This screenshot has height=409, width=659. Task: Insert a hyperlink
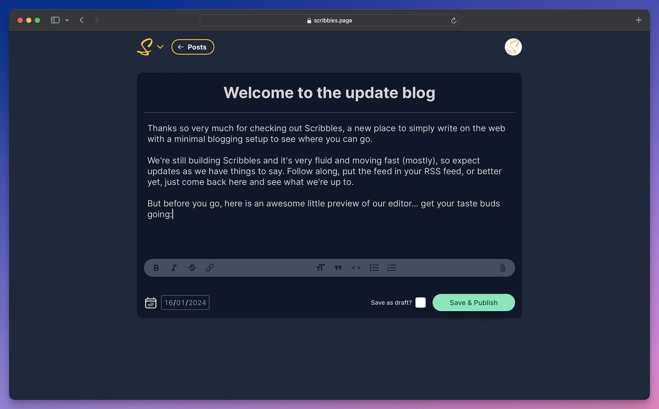pyautogui.click(x=209, y=268)
